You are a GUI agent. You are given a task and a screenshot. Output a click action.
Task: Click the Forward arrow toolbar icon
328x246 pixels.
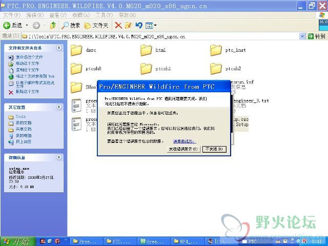pyautogui.click(x=36, y=26)
